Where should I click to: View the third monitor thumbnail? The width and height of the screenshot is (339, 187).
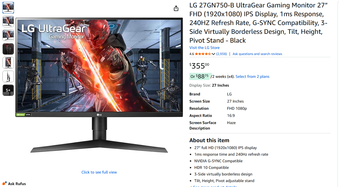click(8, 35)
